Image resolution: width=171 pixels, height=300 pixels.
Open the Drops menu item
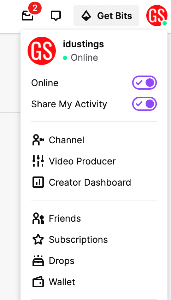point(94,261)
